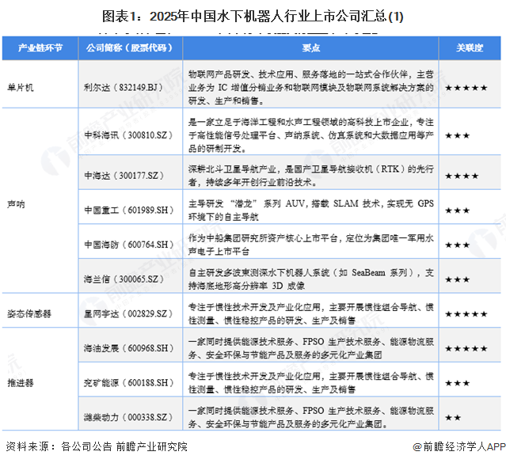
Task: Click the five-star rating for 星网宇达
Action: point(466,314)
